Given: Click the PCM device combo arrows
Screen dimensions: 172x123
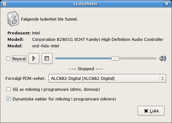Looking at the screenshot, I should point(163,78).
